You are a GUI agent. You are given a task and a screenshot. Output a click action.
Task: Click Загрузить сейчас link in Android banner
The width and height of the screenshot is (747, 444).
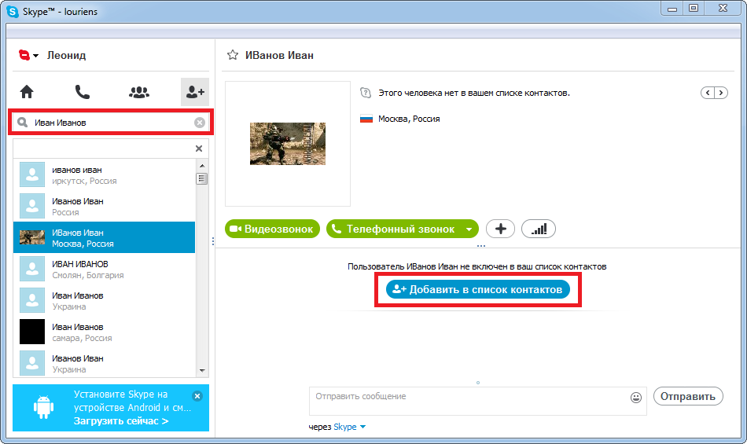121,421
